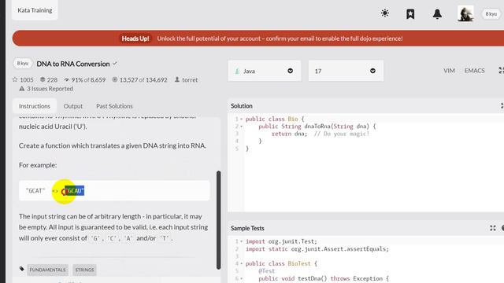Open the user profile avatar
The image size is (504, 283).
pos(465,13)
